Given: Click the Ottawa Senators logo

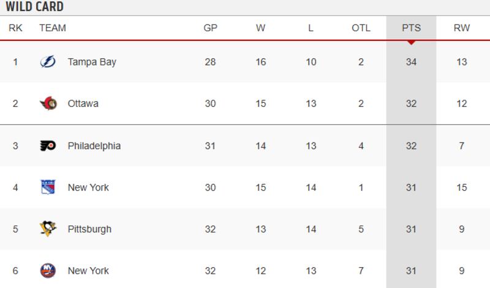Looking at the screenshot, I should (x=48, y=103).
